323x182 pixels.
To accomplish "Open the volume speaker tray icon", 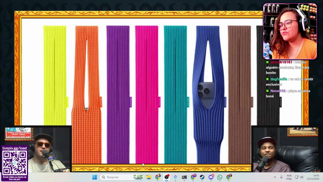I will pos(302,177).
